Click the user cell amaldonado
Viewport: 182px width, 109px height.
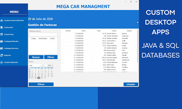pyautogui.click(x=126, y=60)
